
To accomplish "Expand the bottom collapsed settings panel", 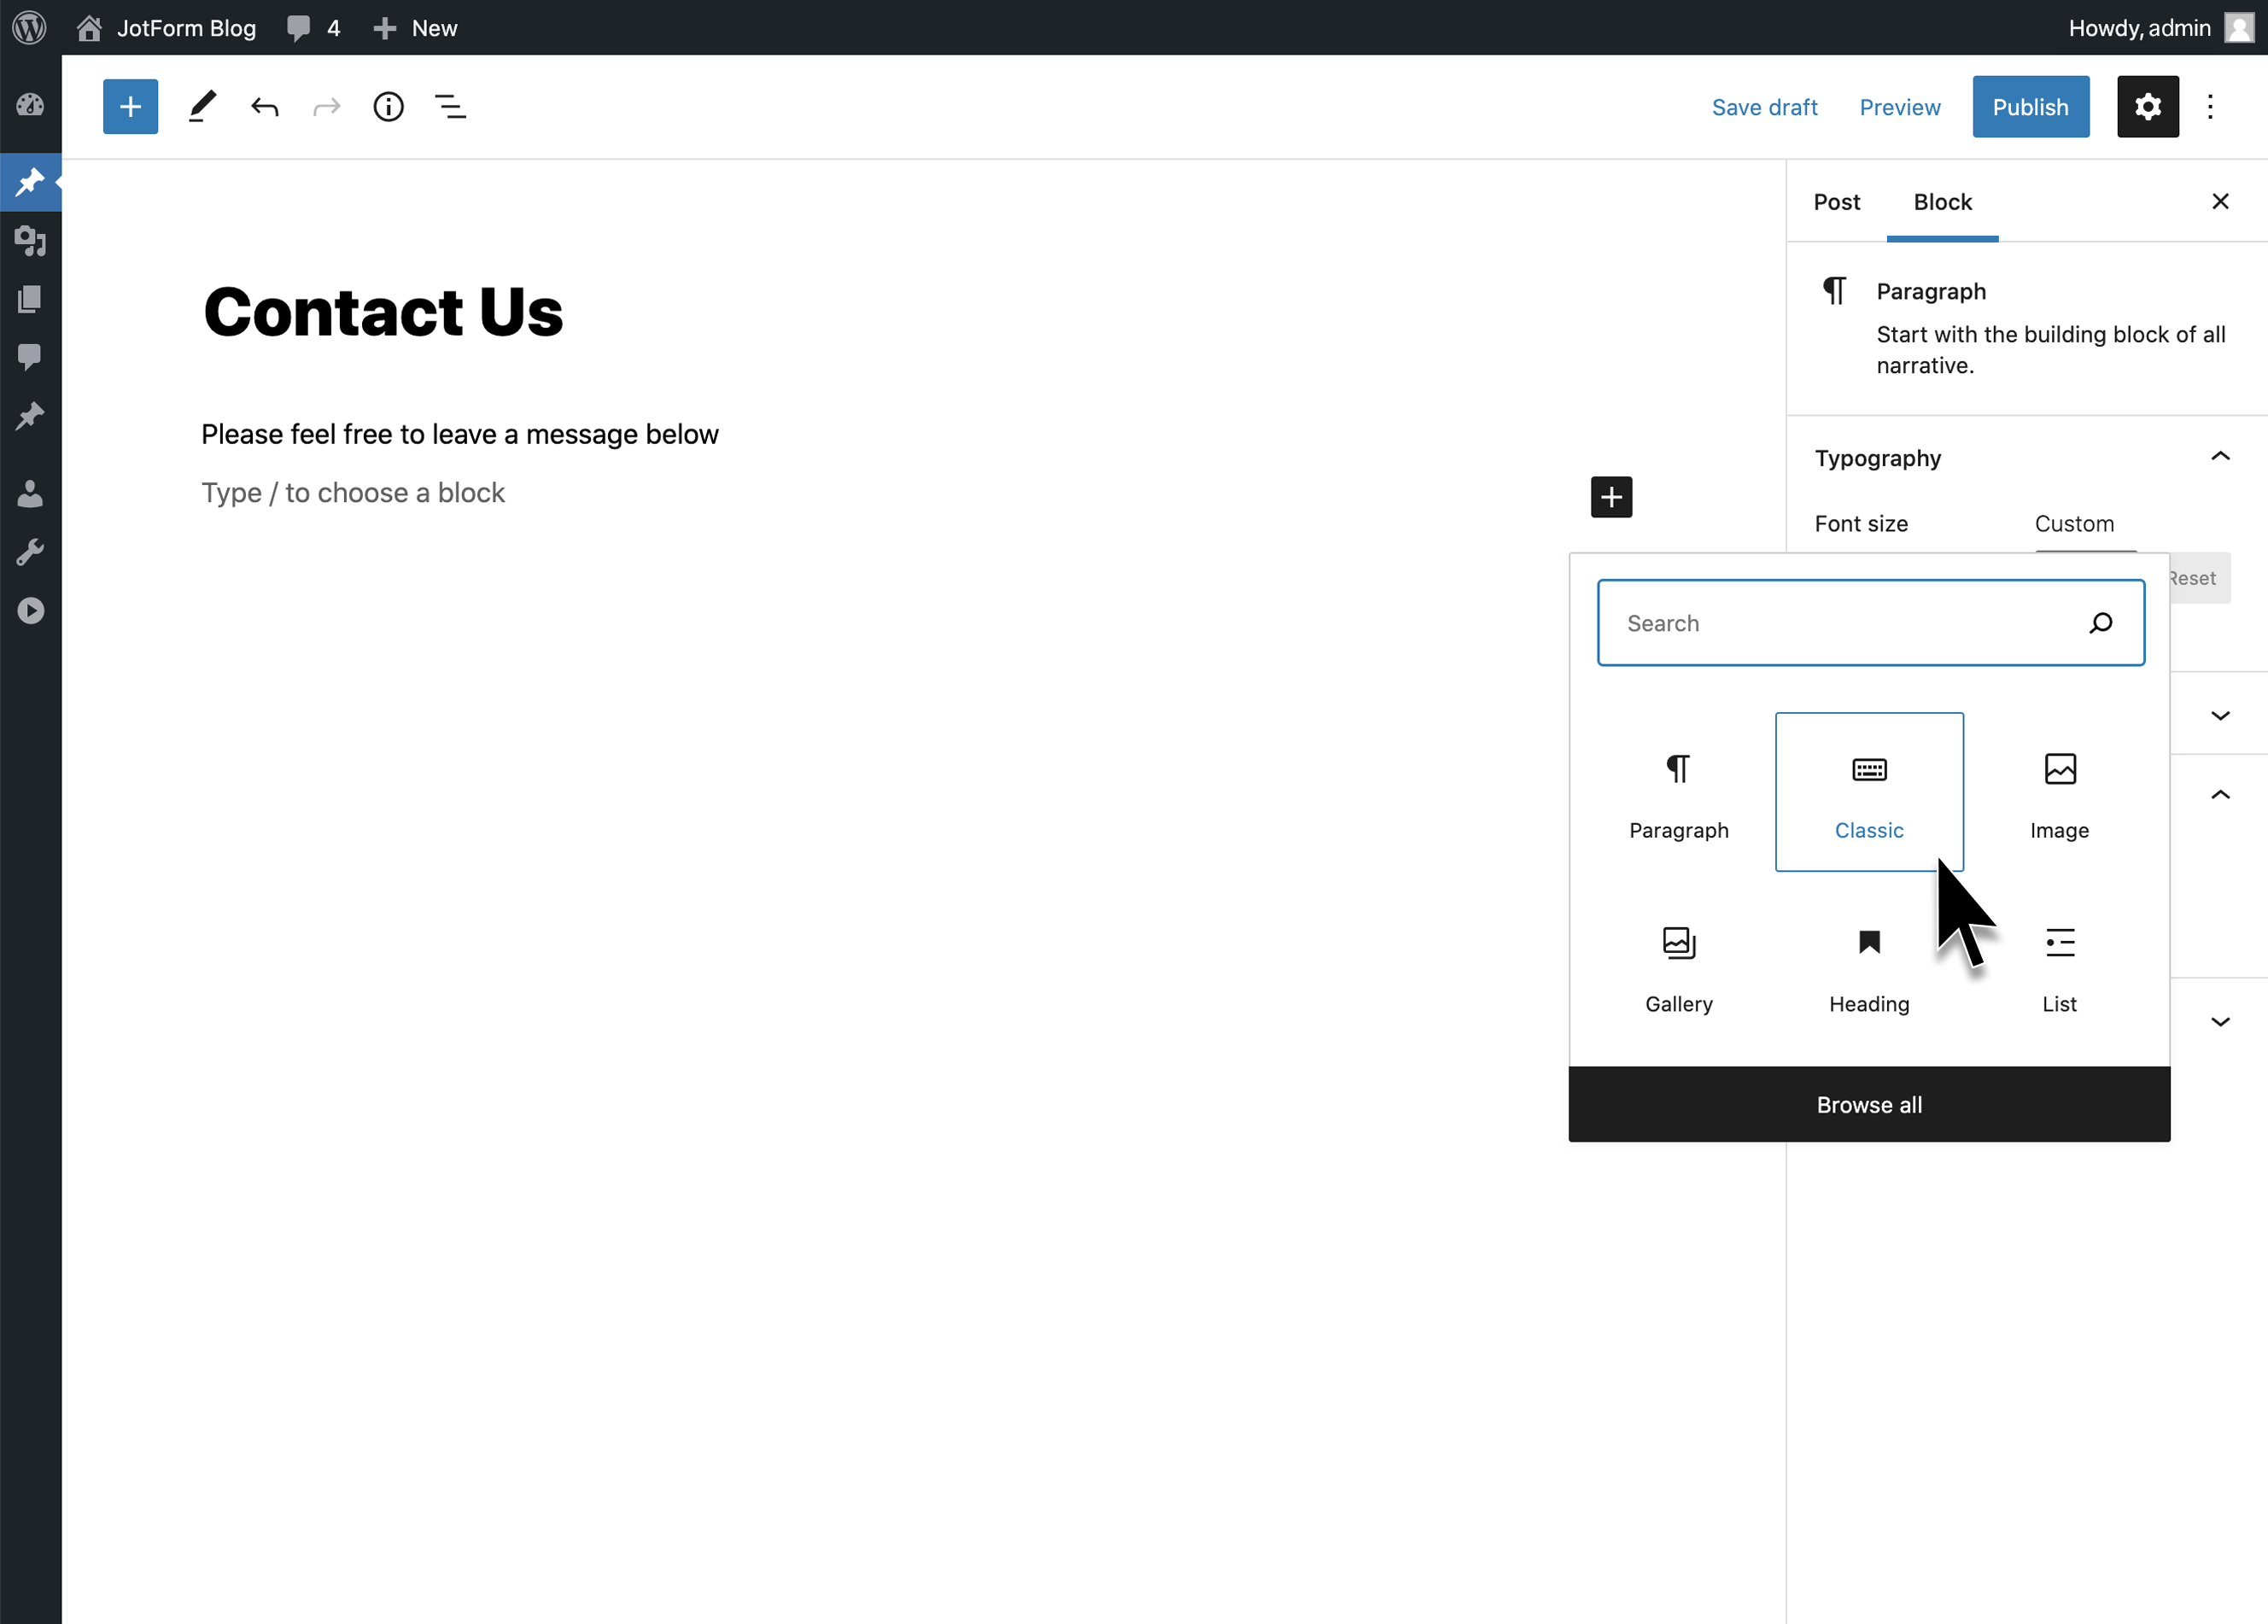I will (2220, 1021).
